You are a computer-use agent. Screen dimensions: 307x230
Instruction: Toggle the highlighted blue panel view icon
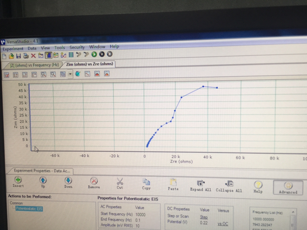[x=48, y=56]
